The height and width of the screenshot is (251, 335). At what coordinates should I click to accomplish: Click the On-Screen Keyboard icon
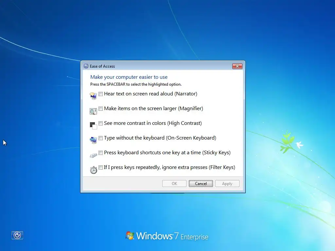click(x=93, y=140)
